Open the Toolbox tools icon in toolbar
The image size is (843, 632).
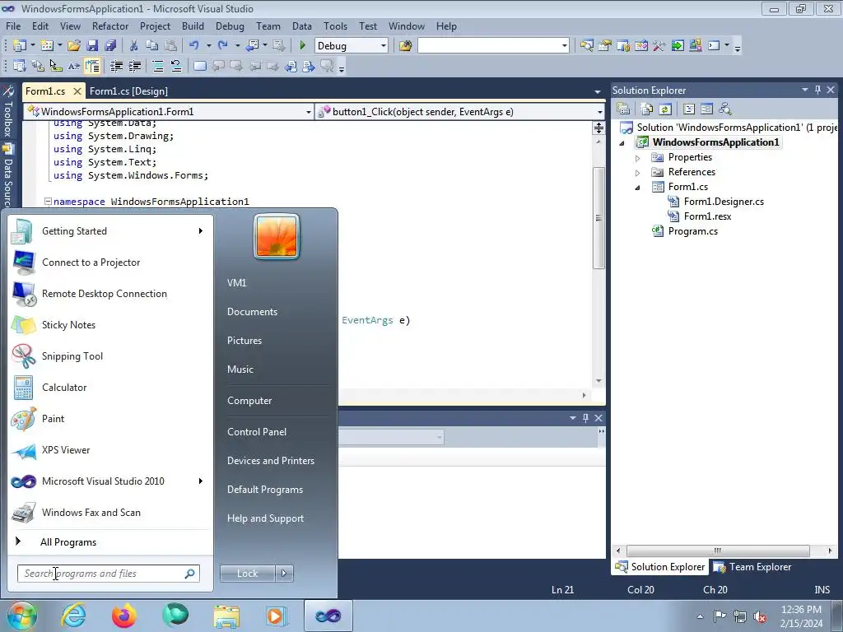point(659,46)
